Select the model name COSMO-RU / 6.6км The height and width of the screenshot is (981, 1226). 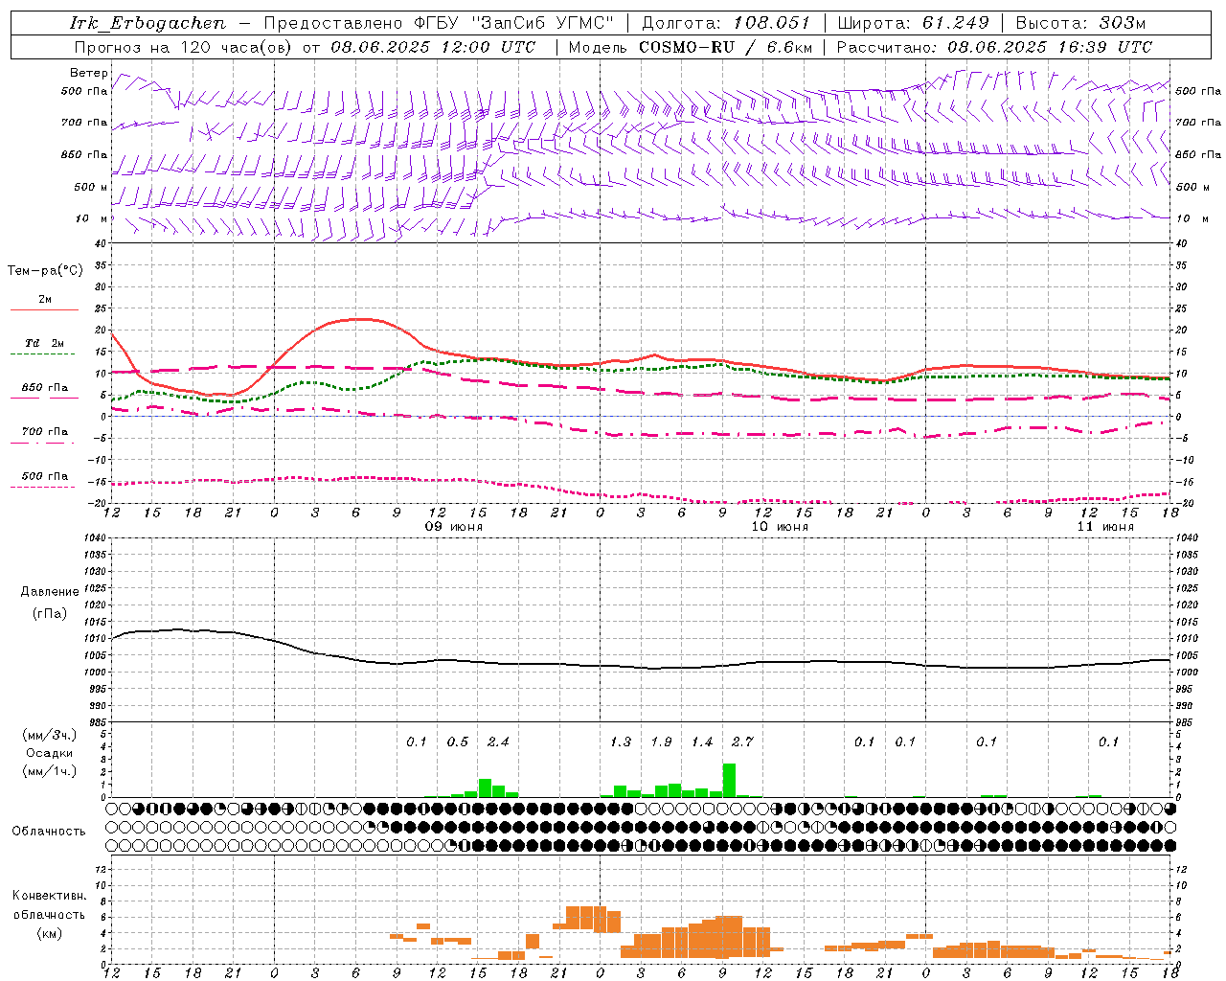pyautogui.click(x=726, y=47)
